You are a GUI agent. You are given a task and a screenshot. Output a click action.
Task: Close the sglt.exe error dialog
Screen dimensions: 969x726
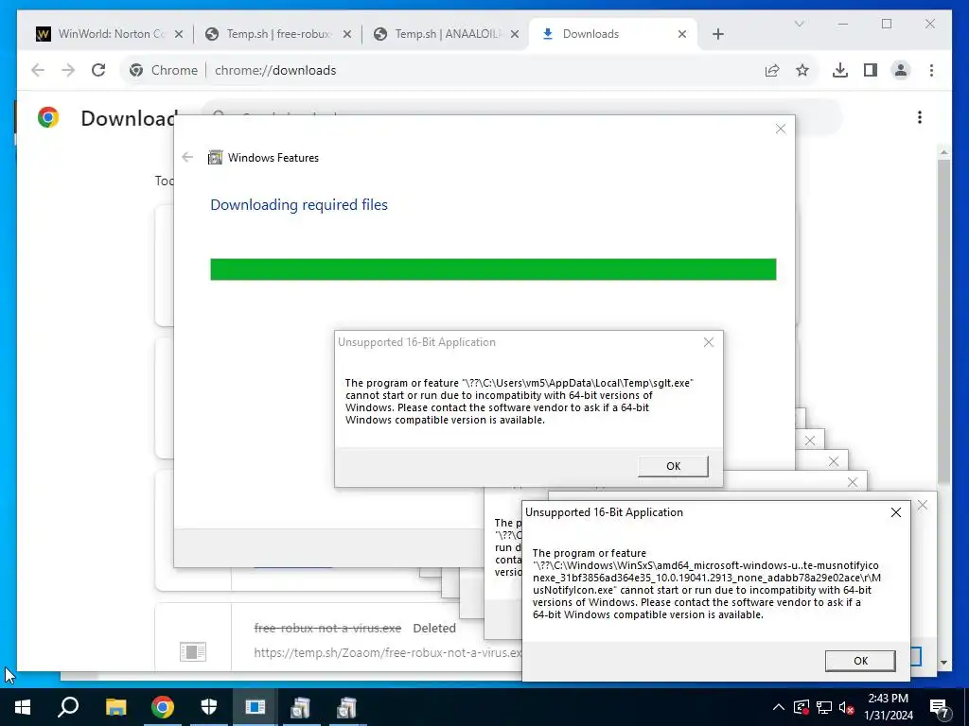click(x=709, y=342)
